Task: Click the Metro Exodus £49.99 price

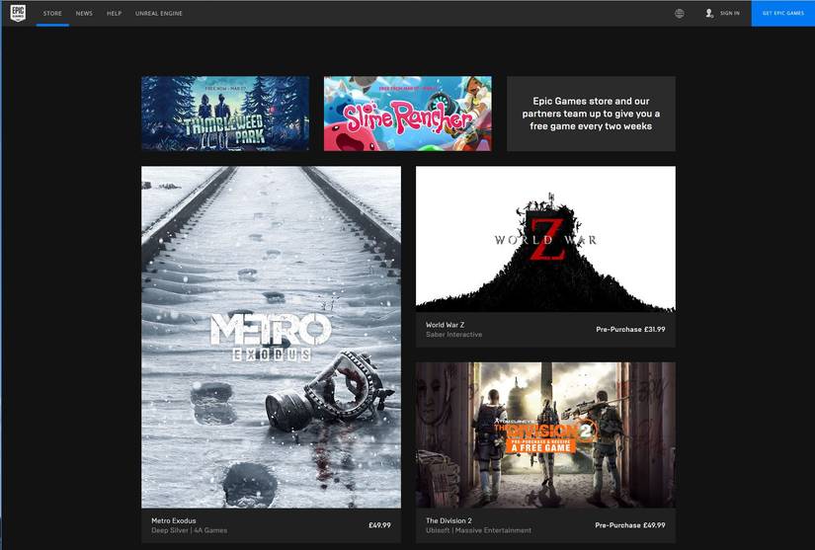Action: coord(380,525)
